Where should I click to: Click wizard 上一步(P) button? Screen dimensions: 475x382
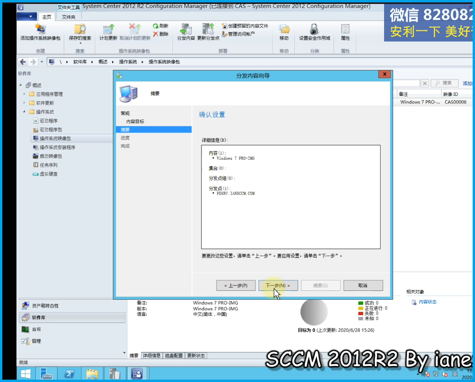pyautogui.click(x=236, y=286)
